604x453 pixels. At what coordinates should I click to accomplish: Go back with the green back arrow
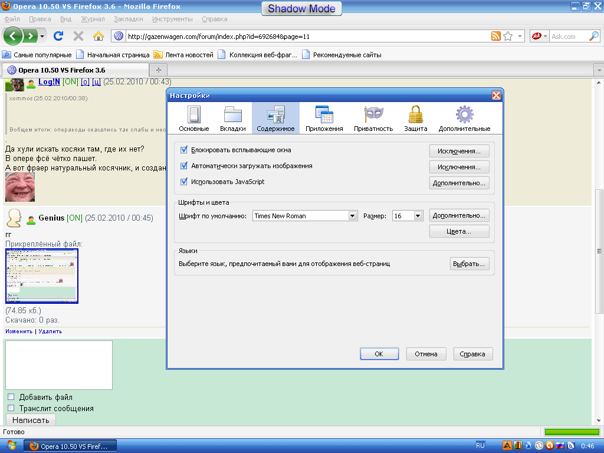13,36
